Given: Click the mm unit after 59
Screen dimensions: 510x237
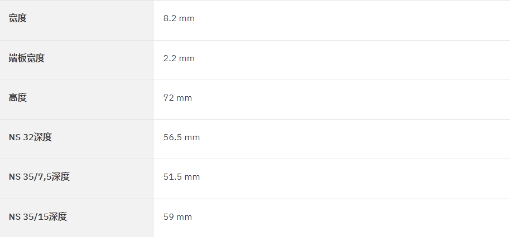Looking at the screenshot, I should [x=184, y=217].
